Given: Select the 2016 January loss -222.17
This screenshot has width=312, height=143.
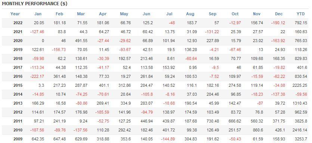Looking at the screenshot, I should [37, 77].
